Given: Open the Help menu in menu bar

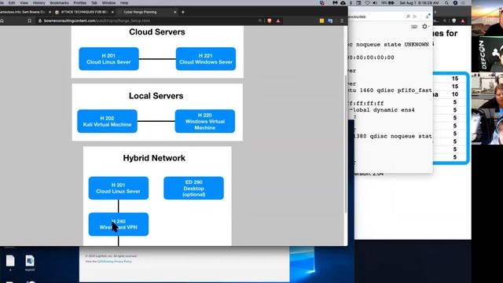Looking at the screenshot, I should tap(124, 2).
